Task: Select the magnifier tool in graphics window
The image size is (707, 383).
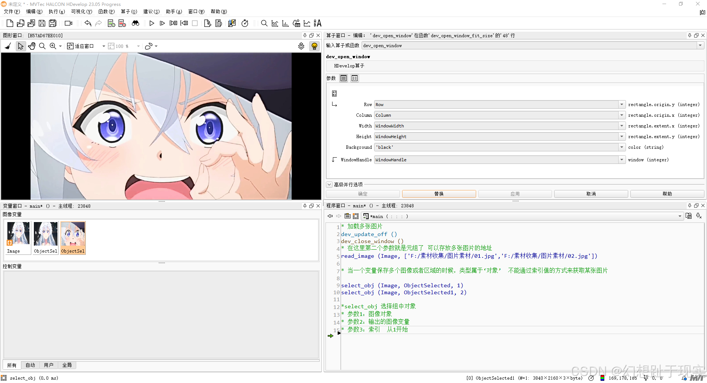Action: click(42, 46)
